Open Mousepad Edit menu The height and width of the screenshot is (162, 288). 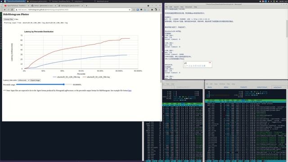tap(171, 7)
